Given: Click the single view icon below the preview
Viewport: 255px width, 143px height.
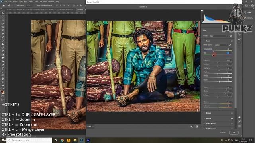Looking at the screenshot, I should 192,126.
